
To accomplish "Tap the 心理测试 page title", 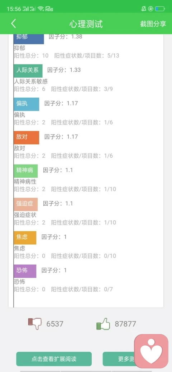I will coord(86,24).
